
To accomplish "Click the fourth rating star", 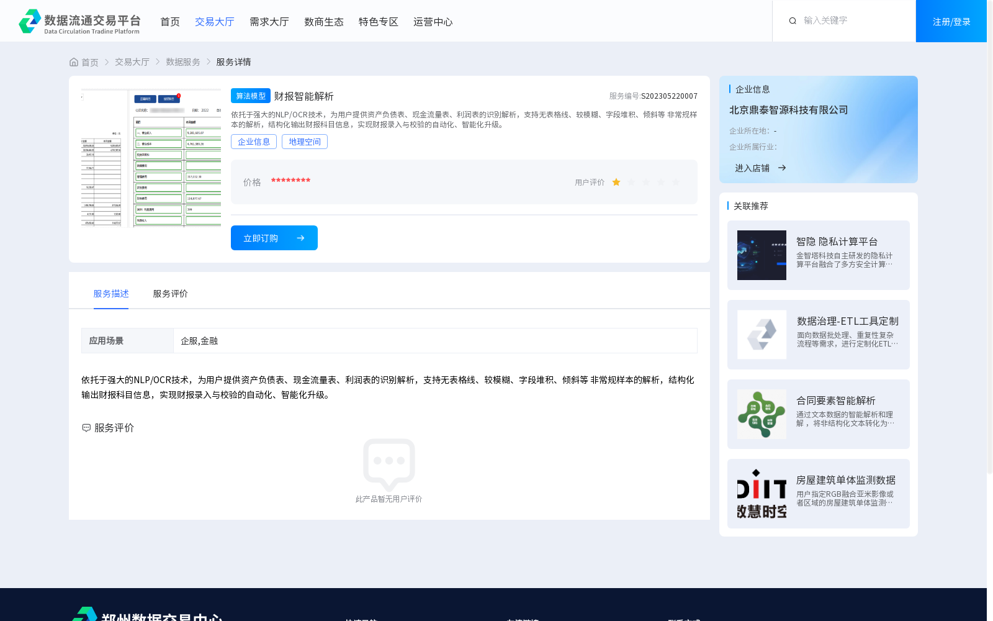I will tap(661, 182).
